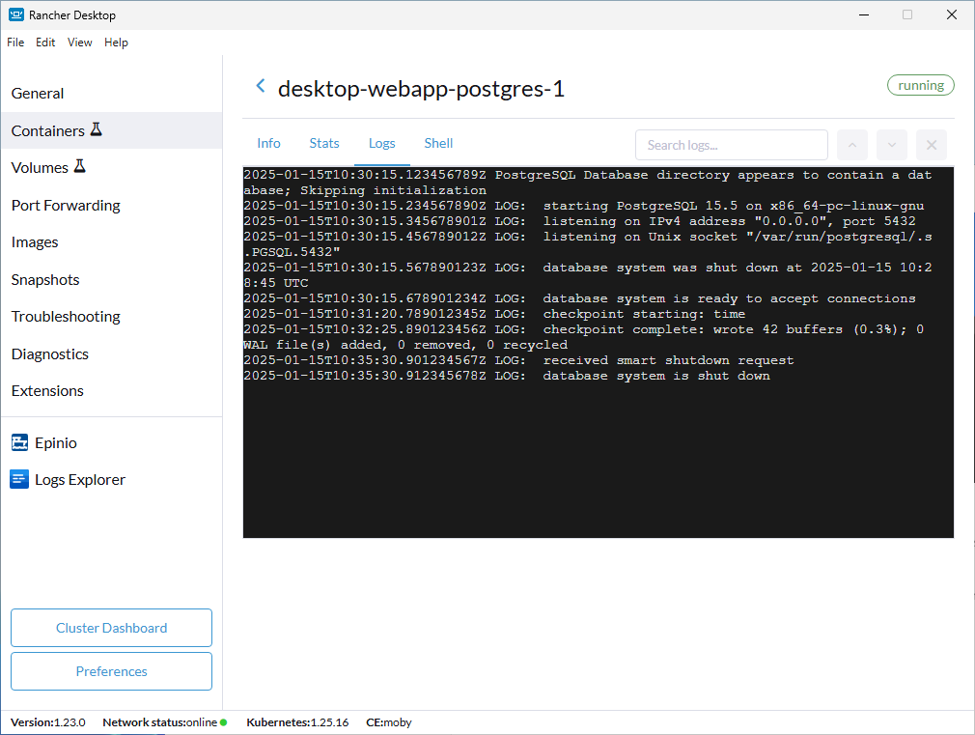975x735 pixels.
Task: Open Preferences button
Action: (x=111, y=671)
